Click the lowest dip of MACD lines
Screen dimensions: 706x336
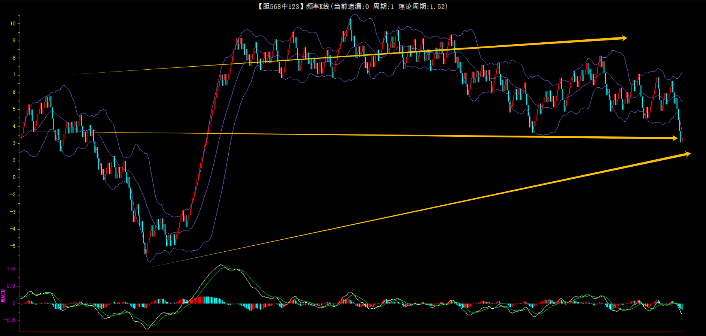[147, 328]
